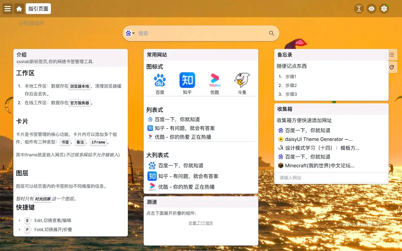Screen dimensions: 402x251
Task: Expand the folded component via 折叠了1个组件
Action: [x=201, y=223]
